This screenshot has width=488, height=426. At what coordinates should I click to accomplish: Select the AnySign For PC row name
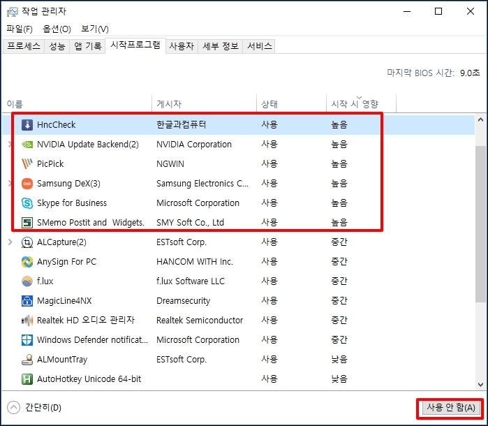[66, 262]
